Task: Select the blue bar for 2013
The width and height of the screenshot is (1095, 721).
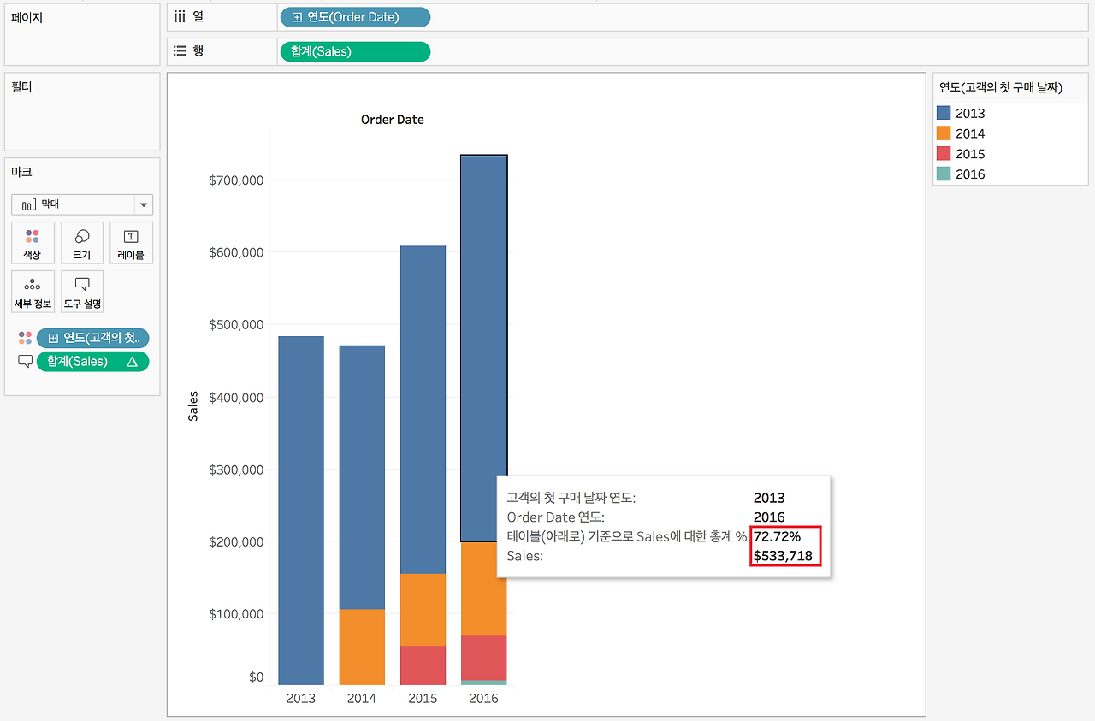Action: [x=301, y=511]
